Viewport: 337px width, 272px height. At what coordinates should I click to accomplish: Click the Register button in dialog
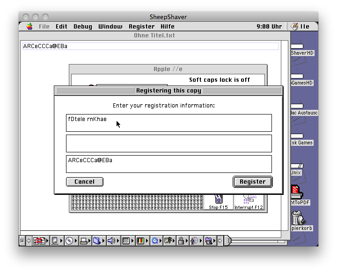tap(253, 182)
